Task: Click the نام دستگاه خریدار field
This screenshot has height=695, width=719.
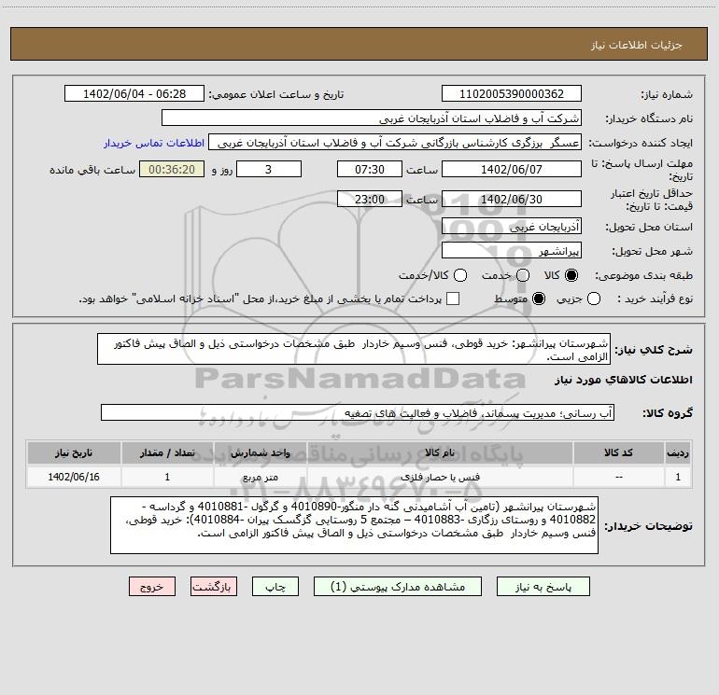Action: pos(372,118)
